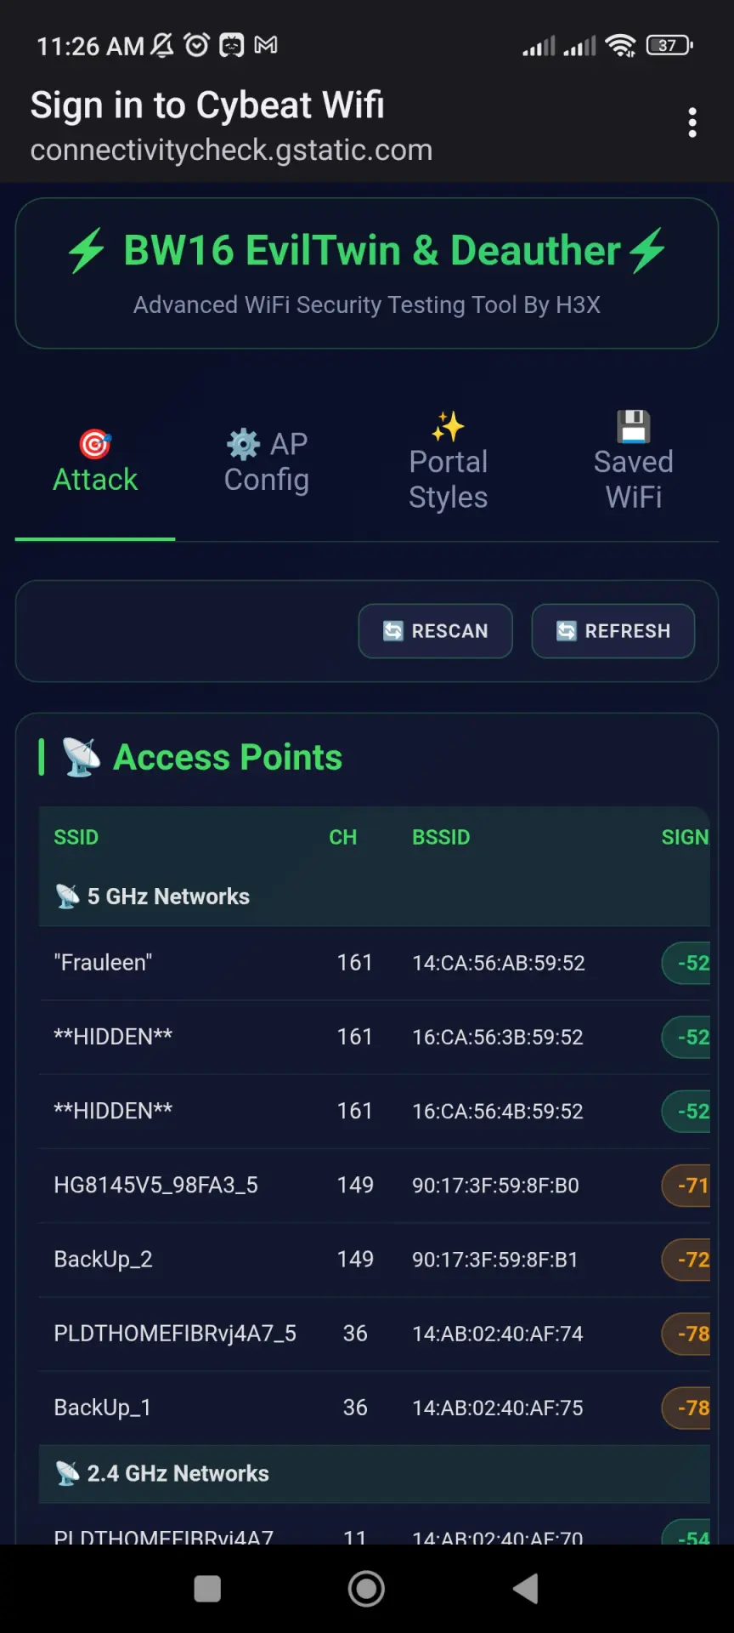Click the -71 signal badge

coord(686,1186)
